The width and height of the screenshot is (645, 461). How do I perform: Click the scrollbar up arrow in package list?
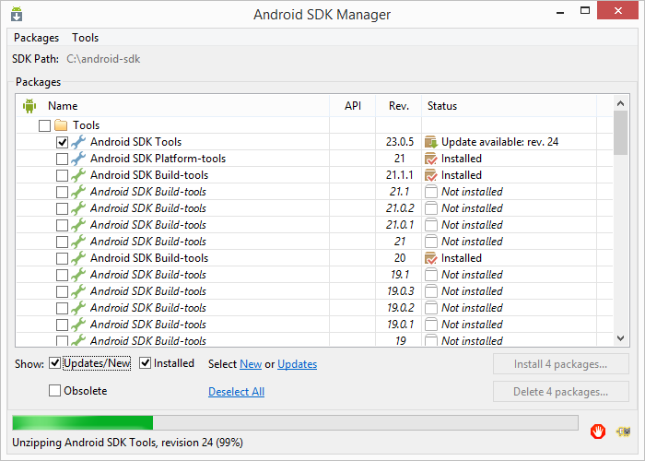(x=621, y=103)
